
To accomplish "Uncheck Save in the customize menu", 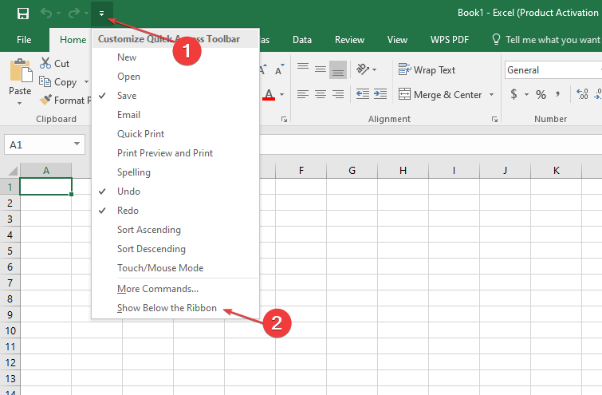I will [128, 96].
